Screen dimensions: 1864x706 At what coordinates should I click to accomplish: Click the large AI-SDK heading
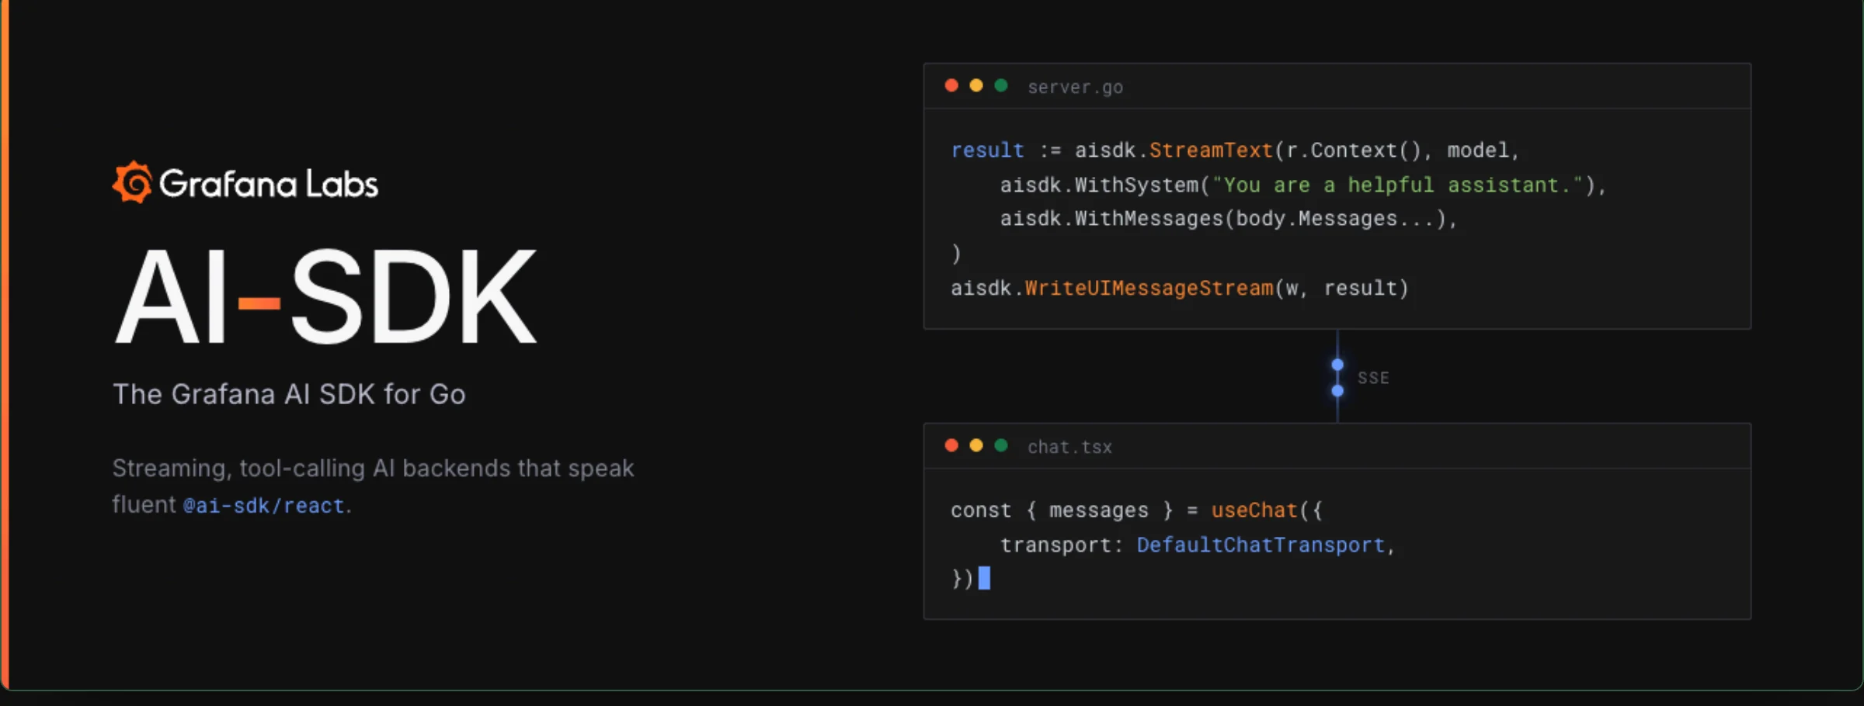pyautogui.click(x=325, y=296)
